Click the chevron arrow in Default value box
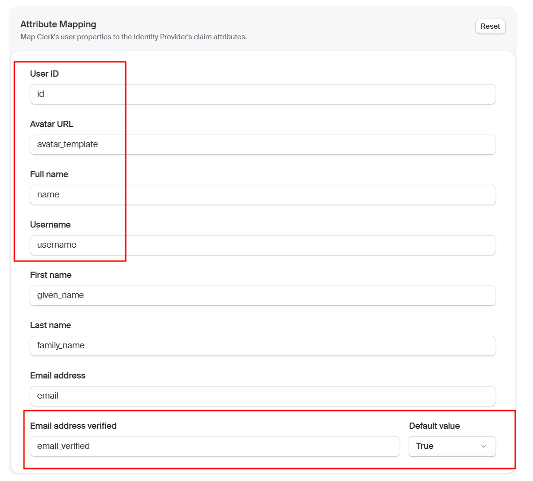The height and width of the screenshot is (481, 533). (x=484, y=446)
